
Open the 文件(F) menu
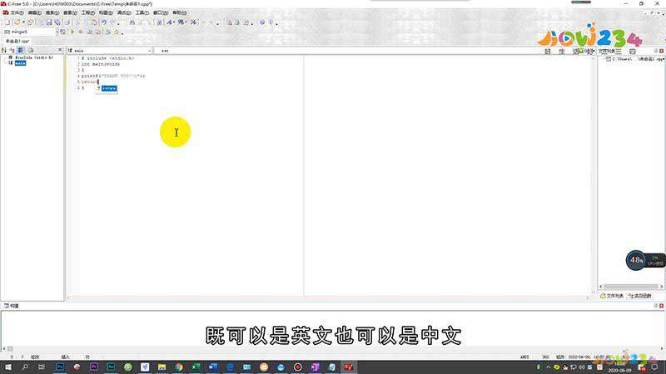17,13
